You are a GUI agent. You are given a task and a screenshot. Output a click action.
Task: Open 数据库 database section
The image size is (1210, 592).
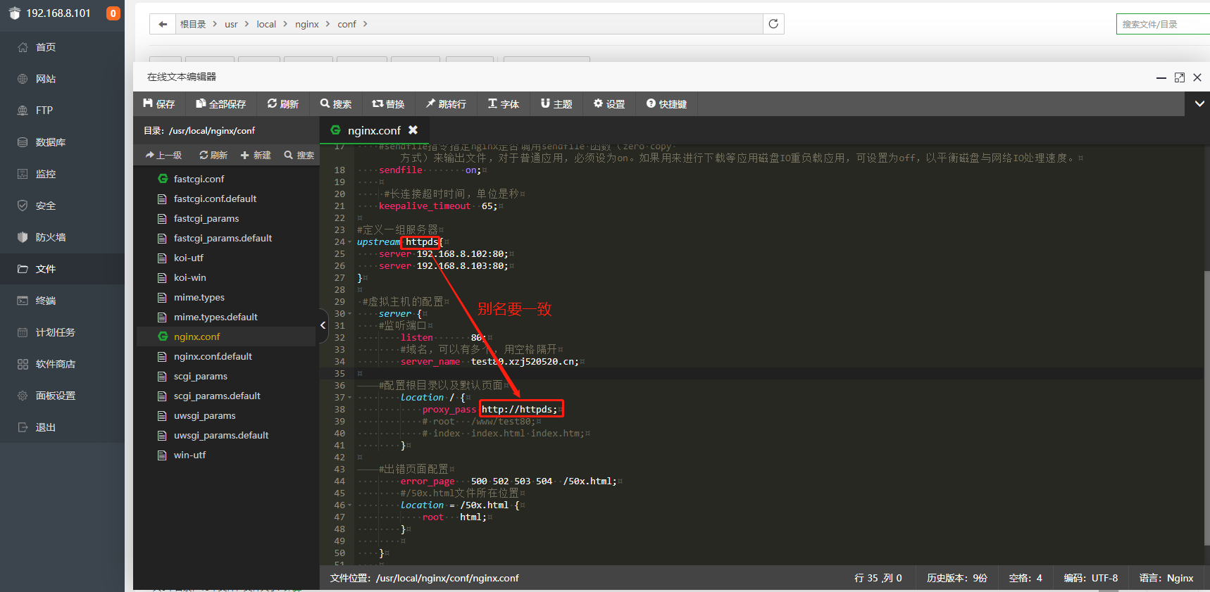51,142
